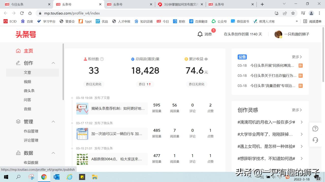Open article 揭秘头条推荐机制
Viewport: 325px width, 182px height.
coord(118,108)
